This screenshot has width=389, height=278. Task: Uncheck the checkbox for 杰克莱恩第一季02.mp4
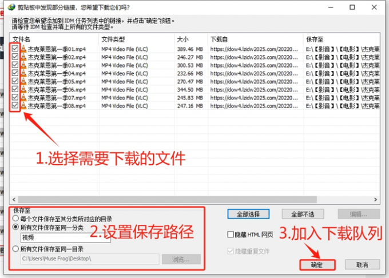coord(15,57)
